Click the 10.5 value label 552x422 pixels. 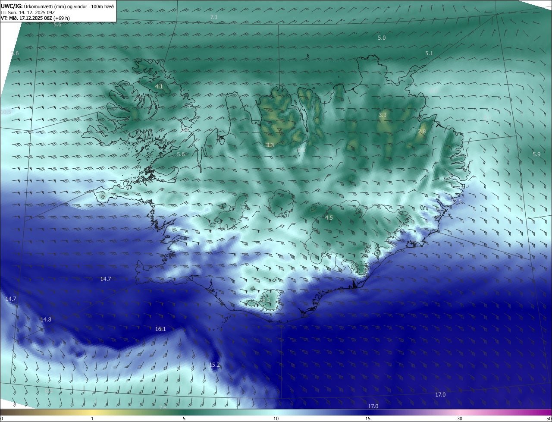[6, 112]
